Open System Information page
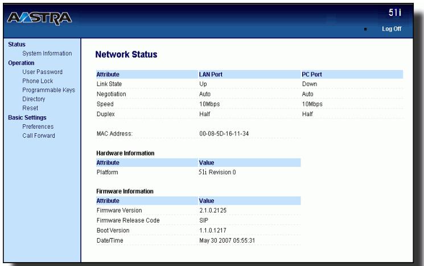 click(x=47, y=54)
